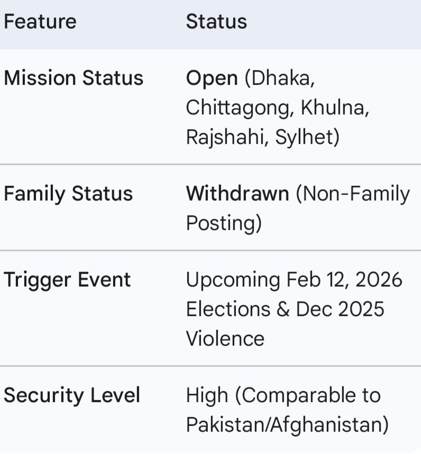Select the Mission Status row label
This screenshot has width=421, height=454.
click(x=74, y=78)
